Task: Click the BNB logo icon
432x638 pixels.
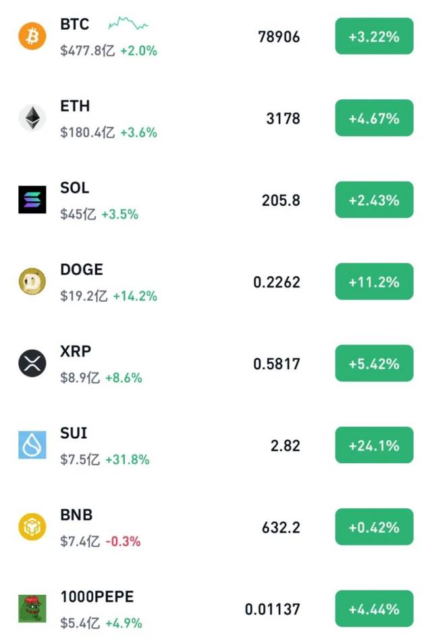Action: point(32,527)
